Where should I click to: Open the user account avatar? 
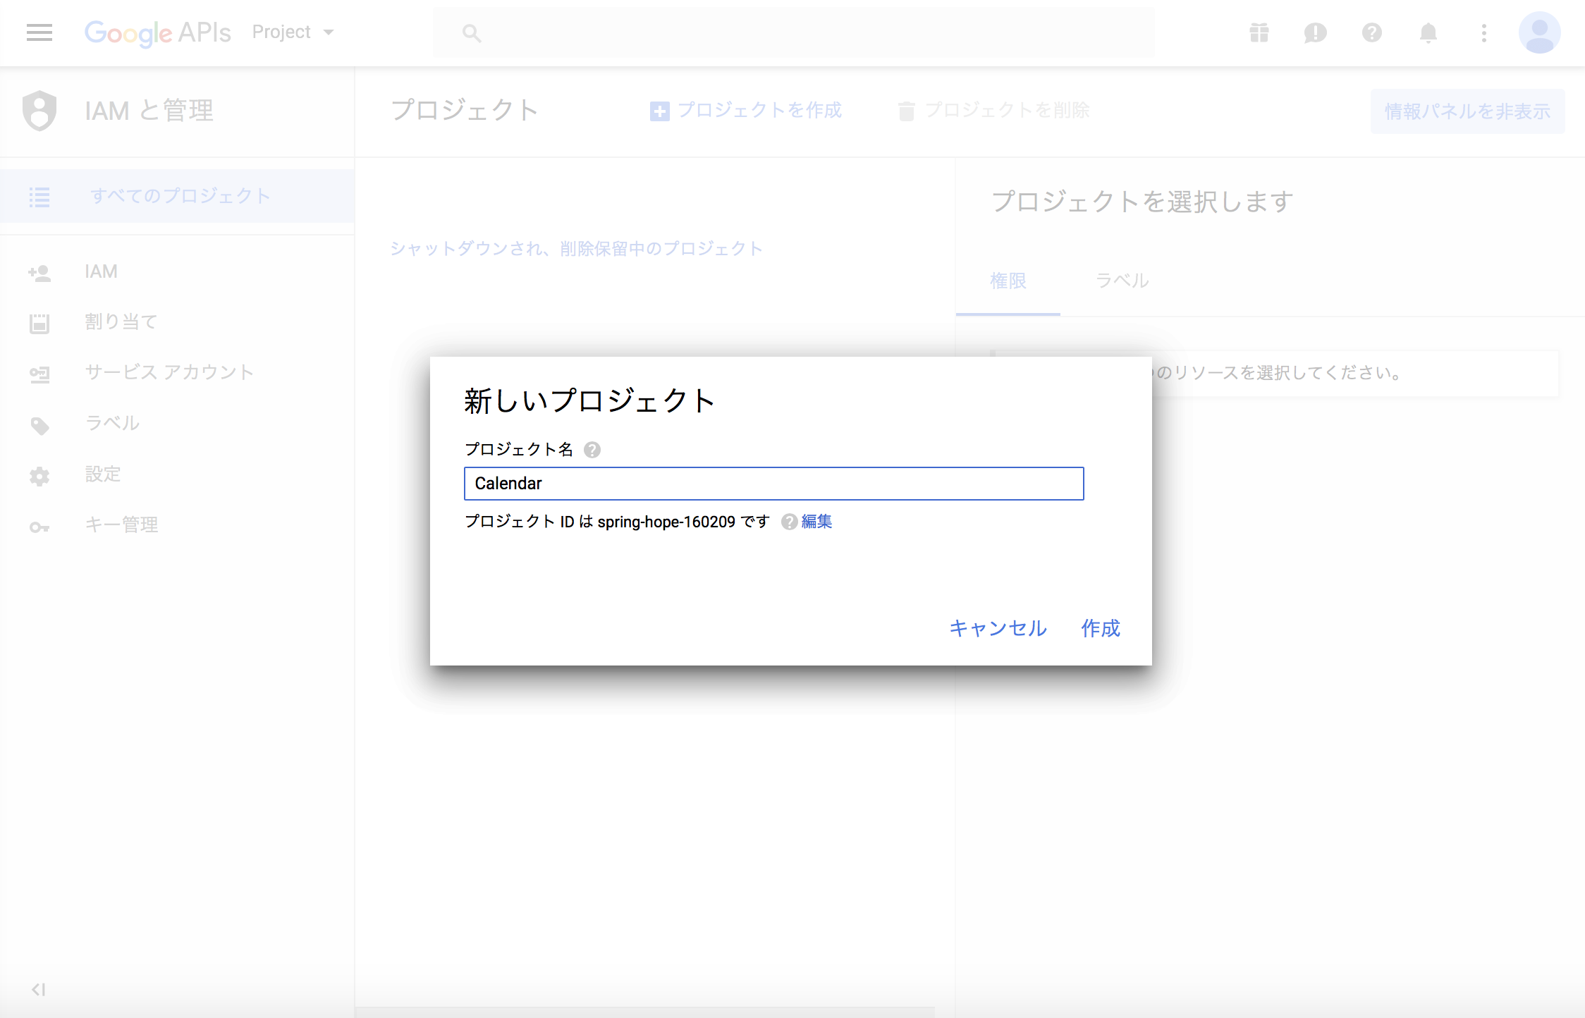(x=1540, y=32)
